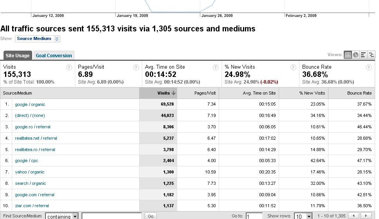Open help for Pages/Visit metric

point(136,68)
